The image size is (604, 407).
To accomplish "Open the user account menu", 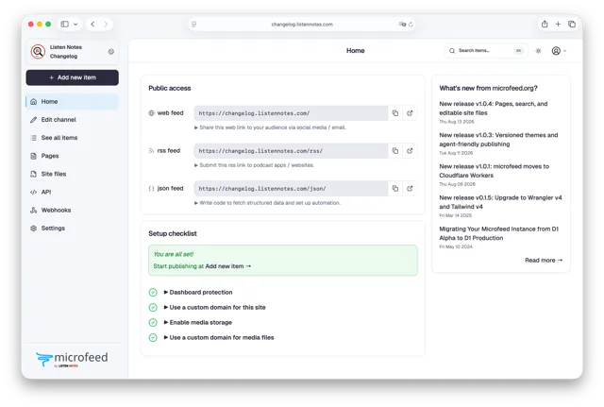I will point(559,51).
